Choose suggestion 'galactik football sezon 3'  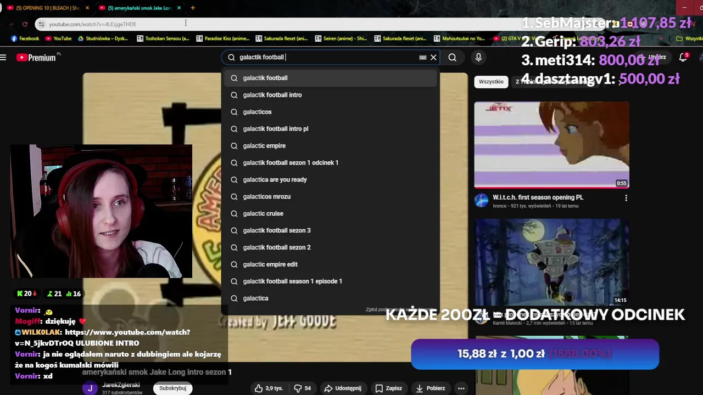tap(330, 230)
